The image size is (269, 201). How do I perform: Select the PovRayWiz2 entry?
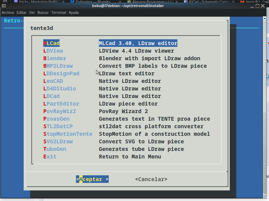pos(60,111)
